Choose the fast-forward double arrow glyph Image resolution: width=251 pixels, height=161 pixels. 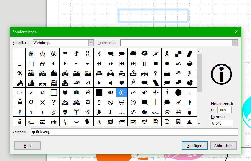[x=110, y=63]
